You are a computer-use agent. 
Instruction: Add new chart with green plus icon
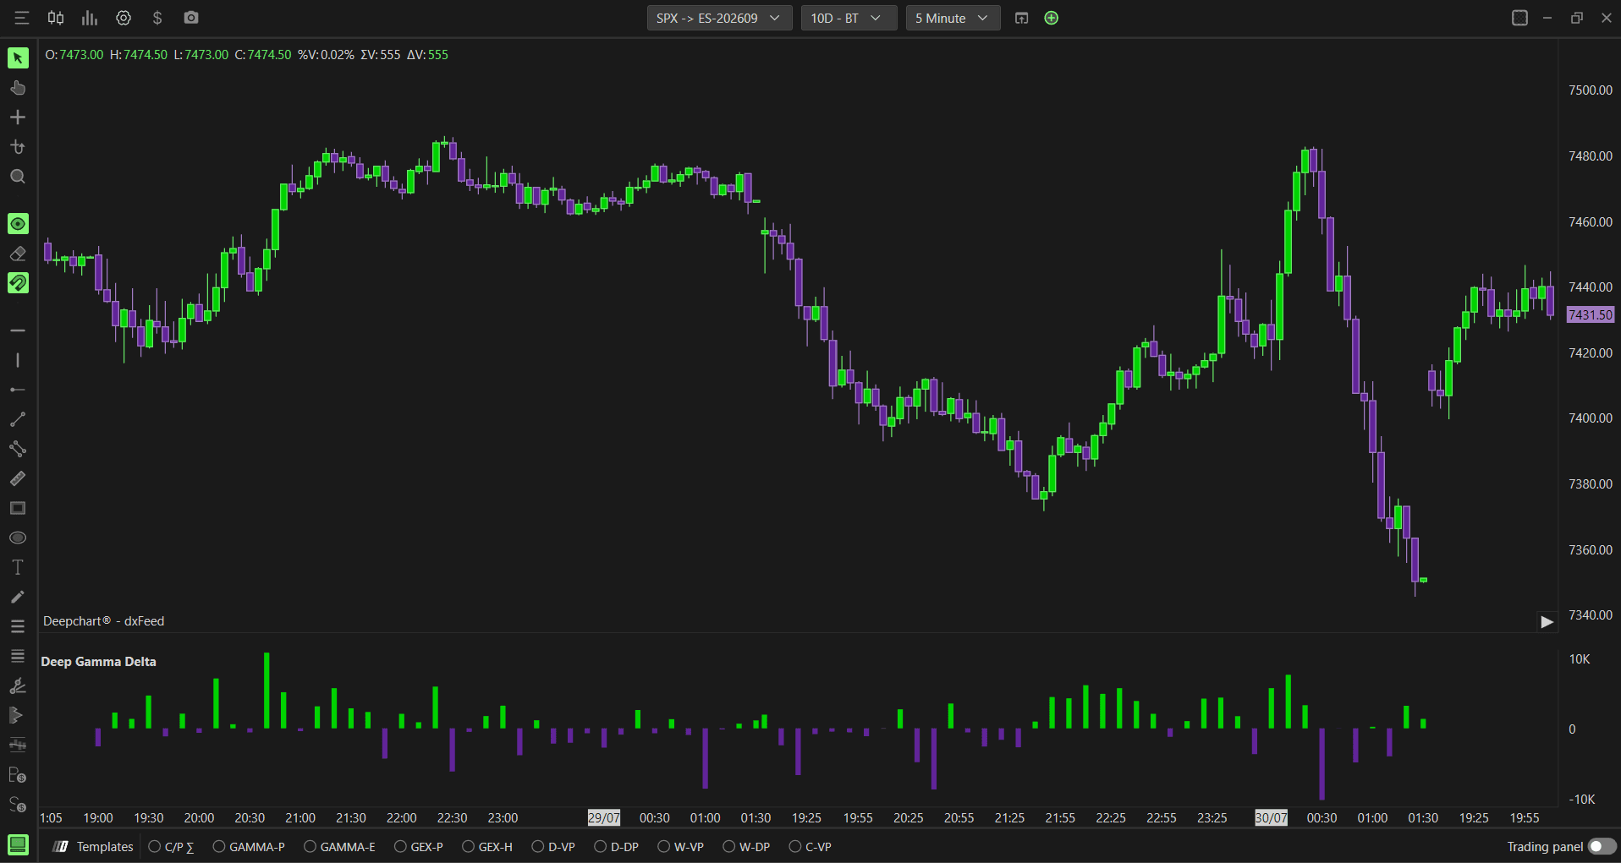click(x=1052, y=18)
